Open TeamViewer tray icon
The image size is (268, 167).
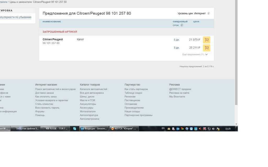[x=191, y=129]
